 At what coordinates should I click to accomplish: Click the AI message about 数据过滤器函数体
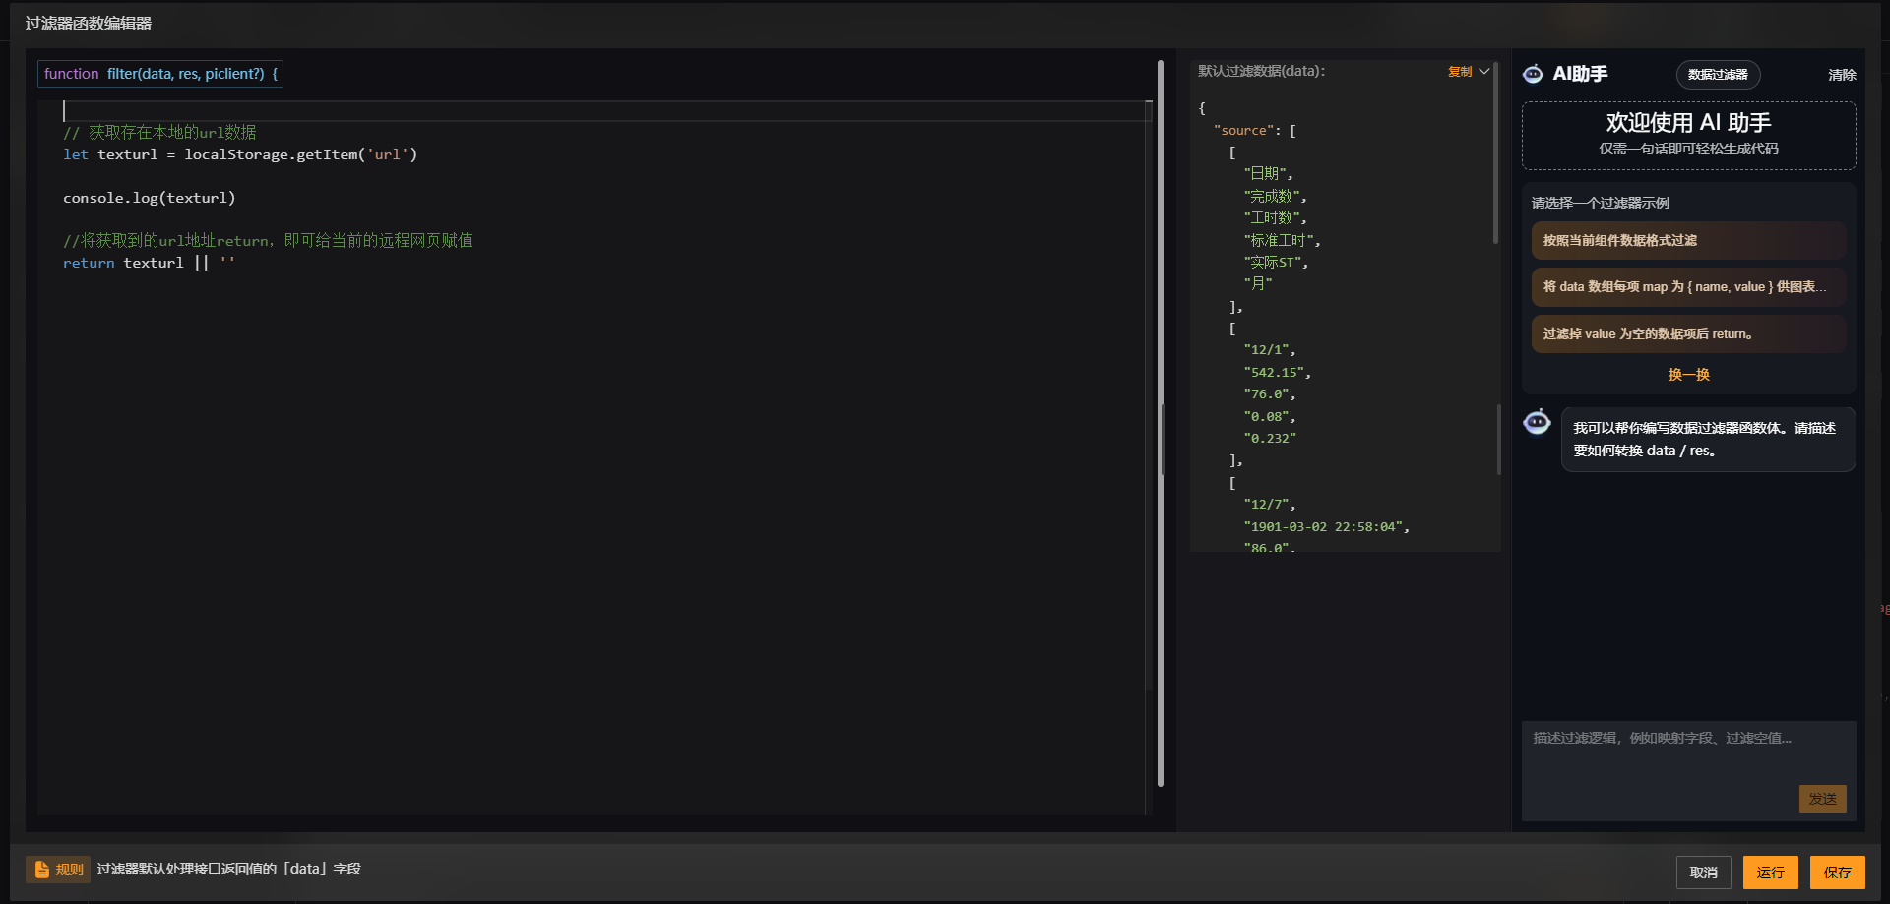pyautogui.click(x=1708, y=440)
